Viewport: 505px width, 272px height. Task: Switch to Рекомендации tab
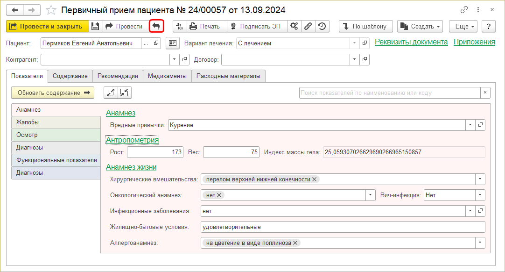(x=118, y=76)
